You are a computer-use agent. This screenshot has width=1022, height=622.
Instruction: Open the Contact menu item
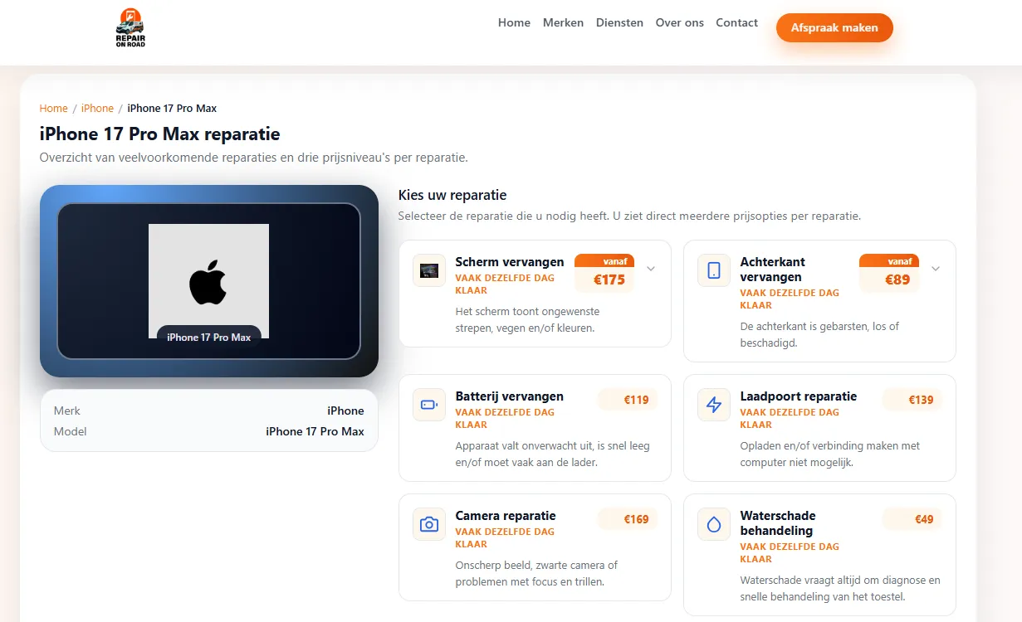click(x=737, y=22)
